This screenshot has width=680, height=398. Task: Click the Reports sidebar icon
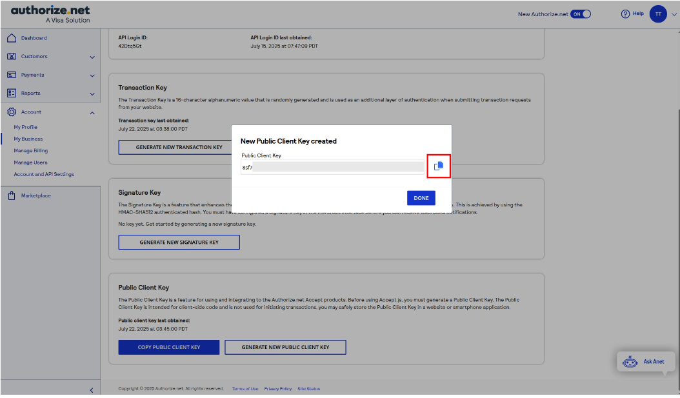(12, 94)
